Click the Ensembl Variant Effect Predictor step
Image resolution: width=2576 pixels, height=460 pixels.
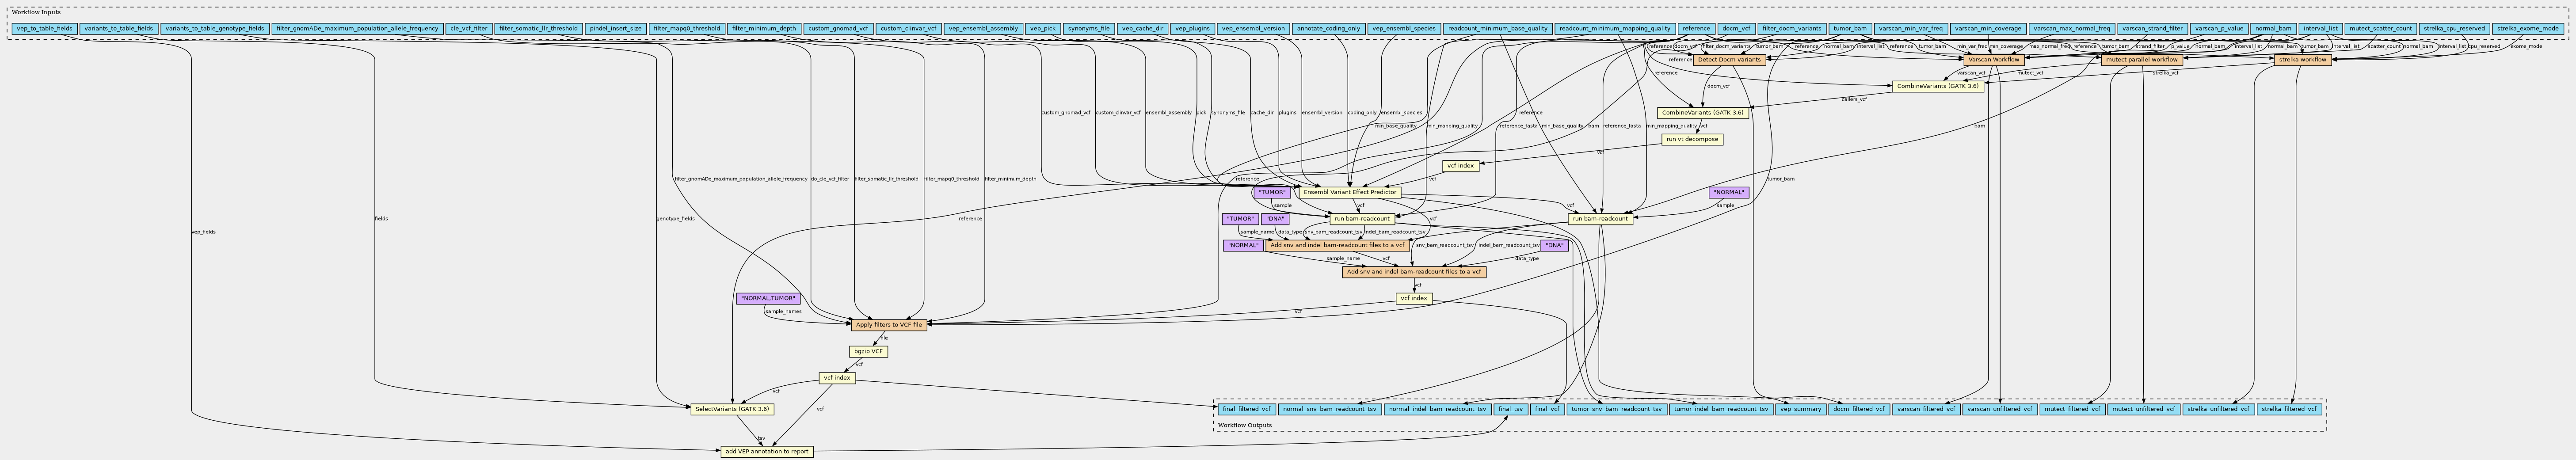coord(1349,192)
